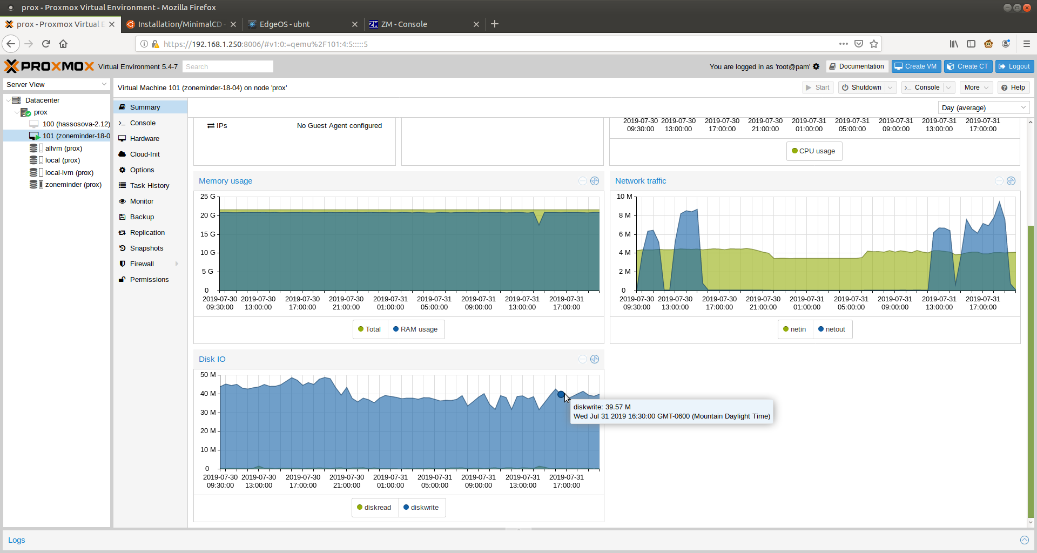The width and height of the screenshot is (1037, 553).
Task: Click the Create VM button
Action: tap(916, 66)
